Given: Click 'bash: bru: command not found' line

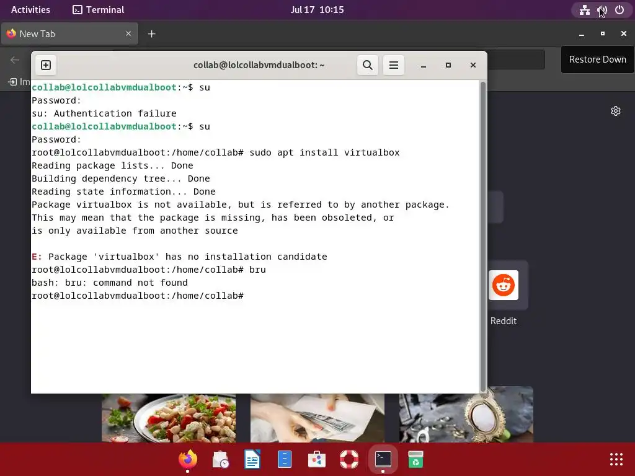Looking at the screenshot, I should click(110, 283).
